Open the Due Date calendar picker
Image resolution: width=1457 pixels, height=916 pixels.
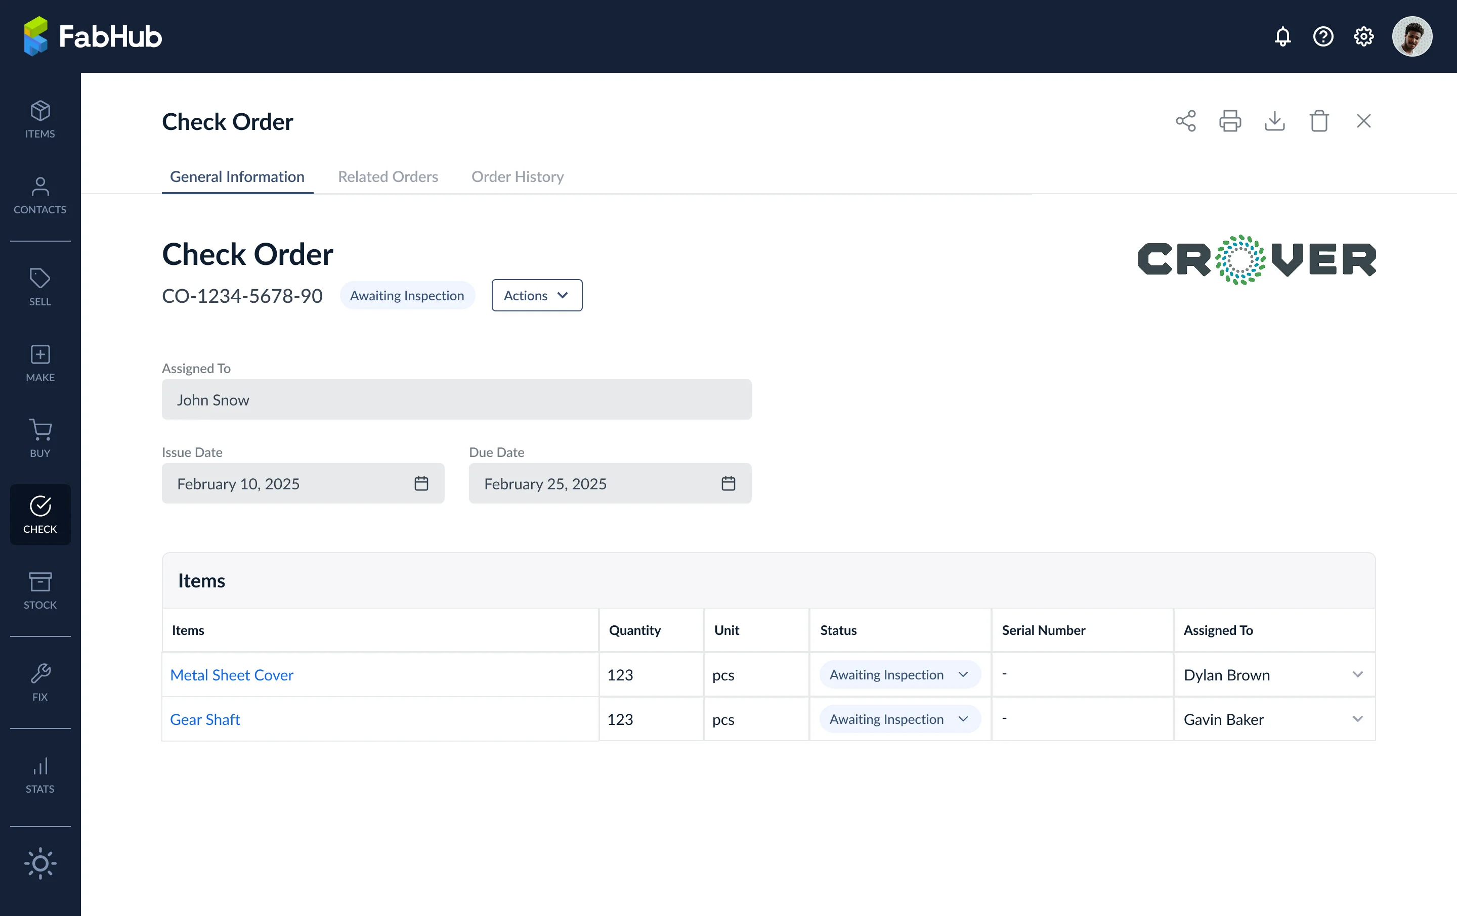(728, 484)
